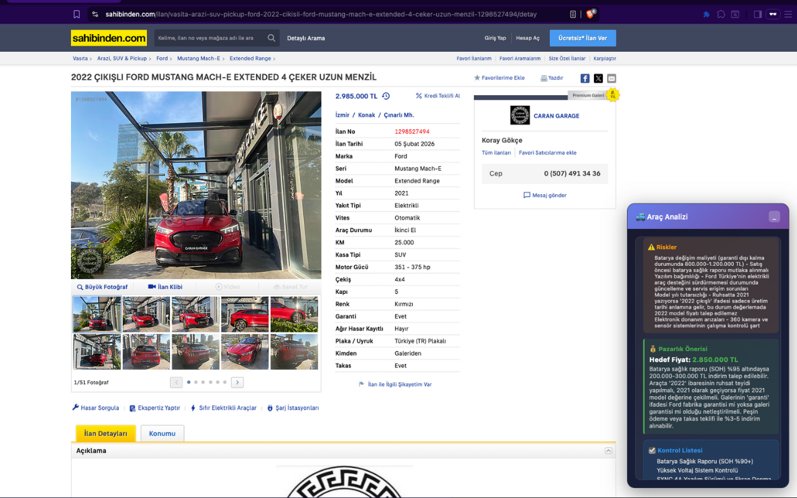Click the sahibinden.com logo
The width and height of the screenshot is (797, 498).
pyautogui.click(x=109, y=38)
